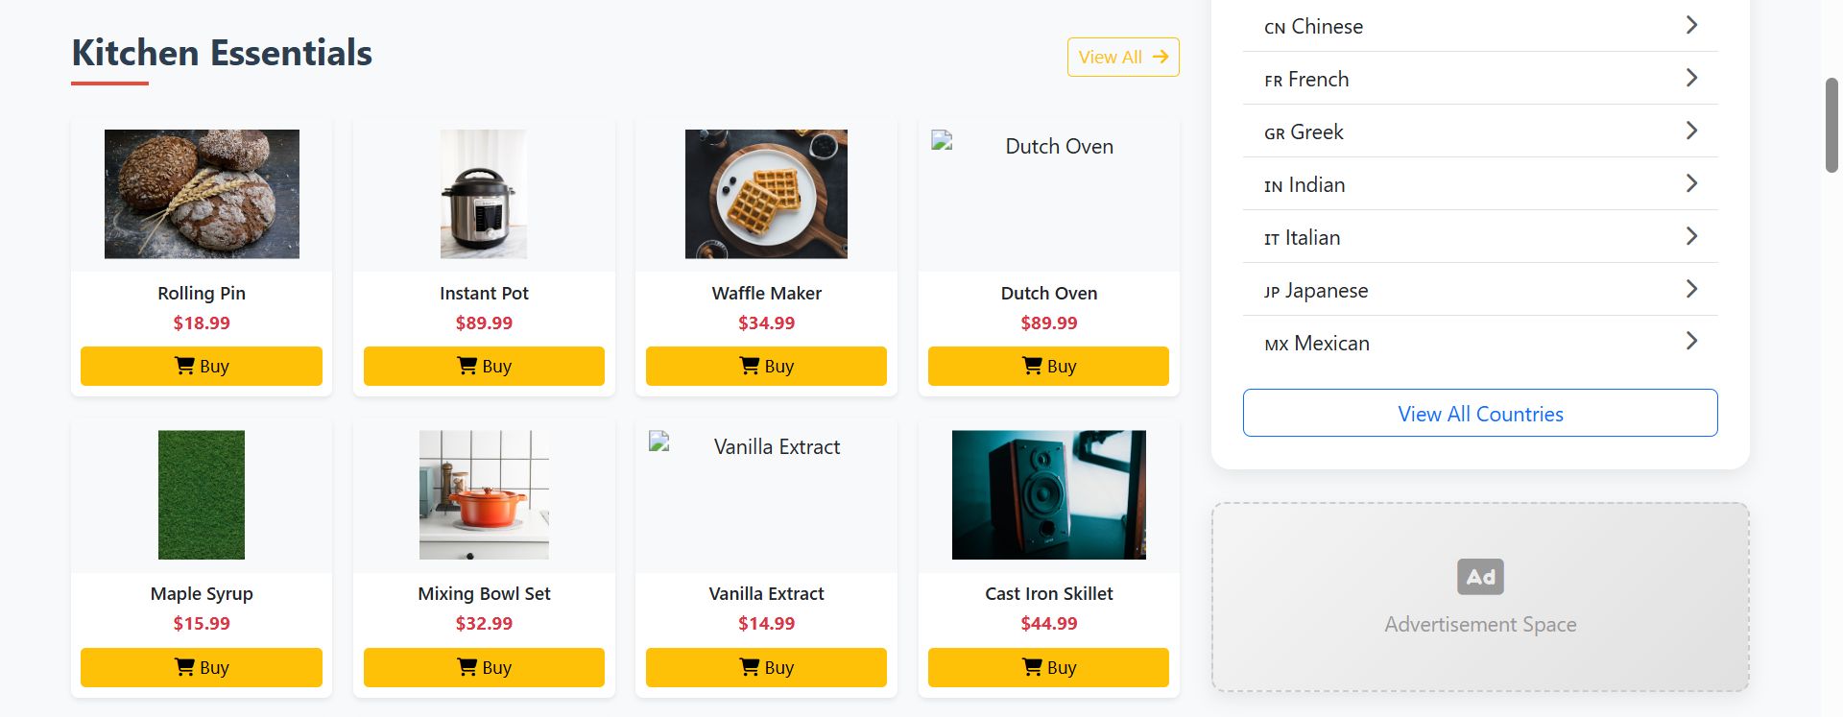Open the Mexican cuisine chevron

tap(1691, 342)
